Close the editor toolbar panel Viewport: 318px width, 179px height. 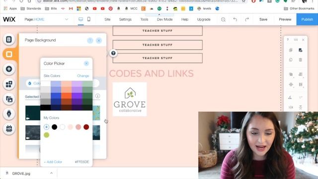(x=303, y=40)
